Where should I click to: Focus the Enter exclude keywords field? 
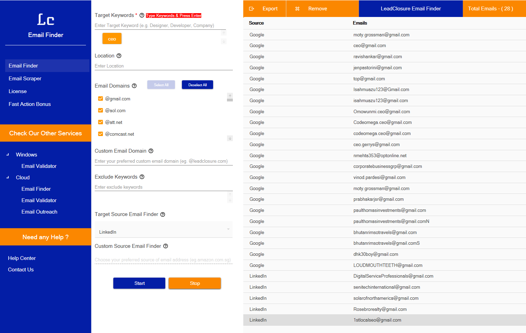164,187
